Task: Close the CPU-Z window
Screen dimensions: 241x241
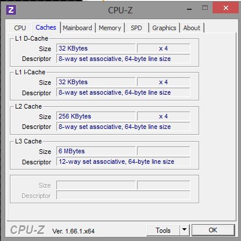Action: pyautogui.click(x=226, y=8)
